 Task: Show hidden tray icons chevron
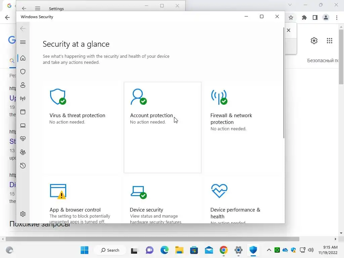click(269, 250)
